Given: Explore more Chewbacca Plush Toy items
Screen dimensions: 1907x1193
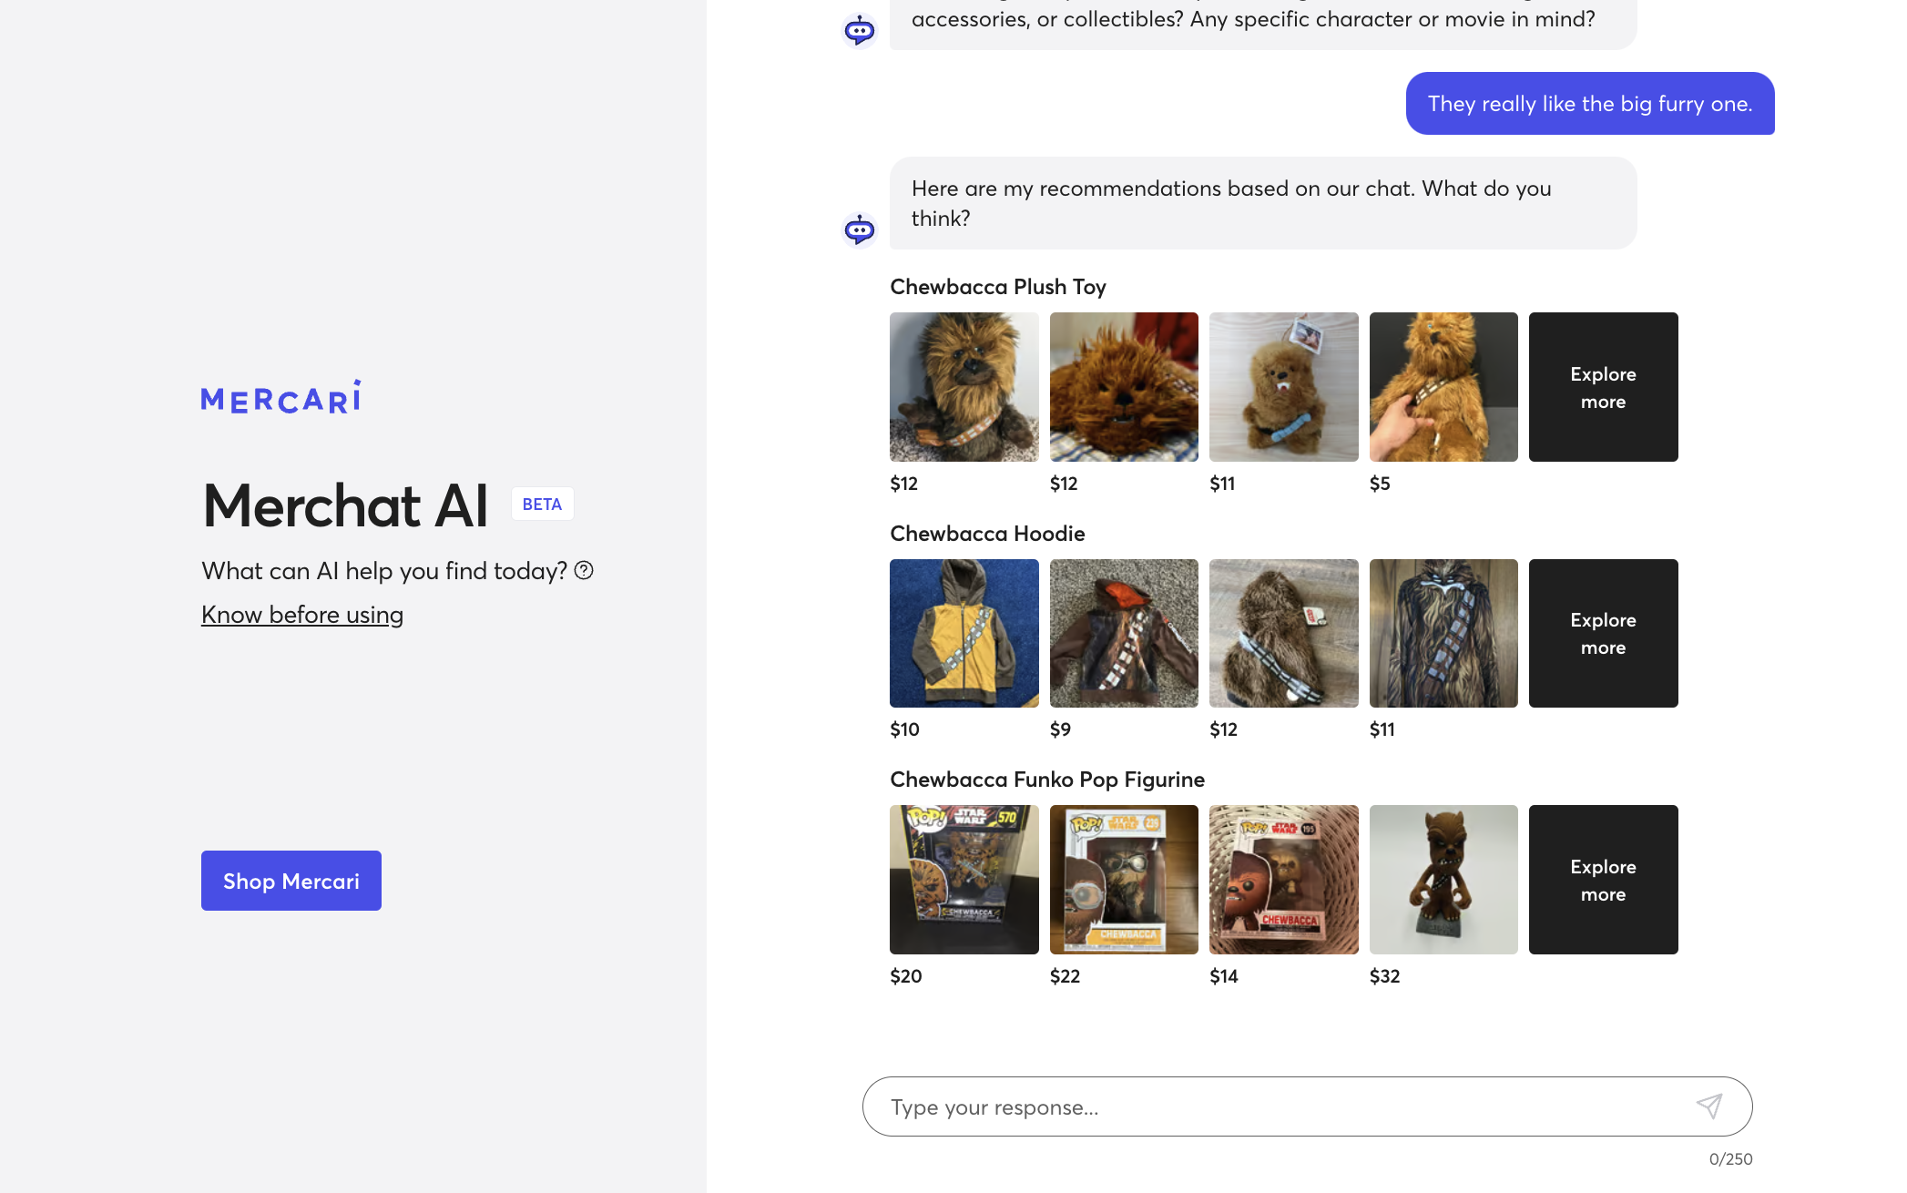Looking at the screenshot, I should point(1603,387).
